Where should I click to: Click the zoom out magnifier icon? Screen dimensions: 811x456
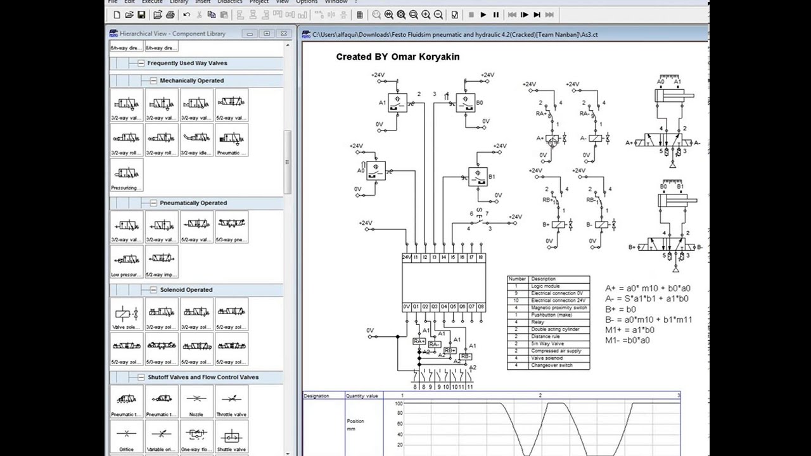point(438,15)
